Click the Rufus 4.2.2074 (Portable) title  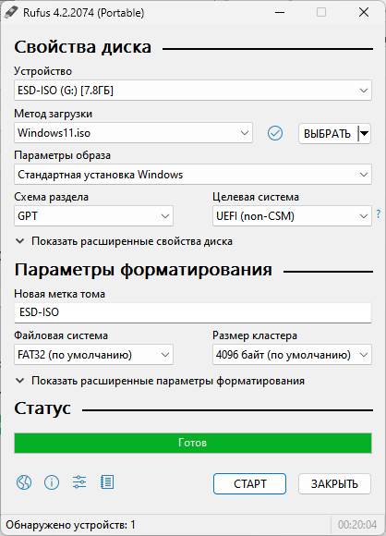coord(84,13)
